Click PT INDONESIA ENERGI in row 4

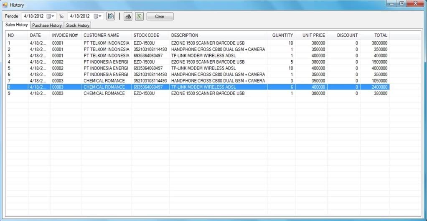[106, 62]
